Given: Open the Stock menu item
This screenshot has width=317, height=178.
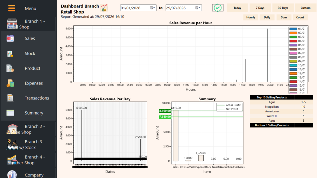Looking at the screenshot, I should coord(28,53).
